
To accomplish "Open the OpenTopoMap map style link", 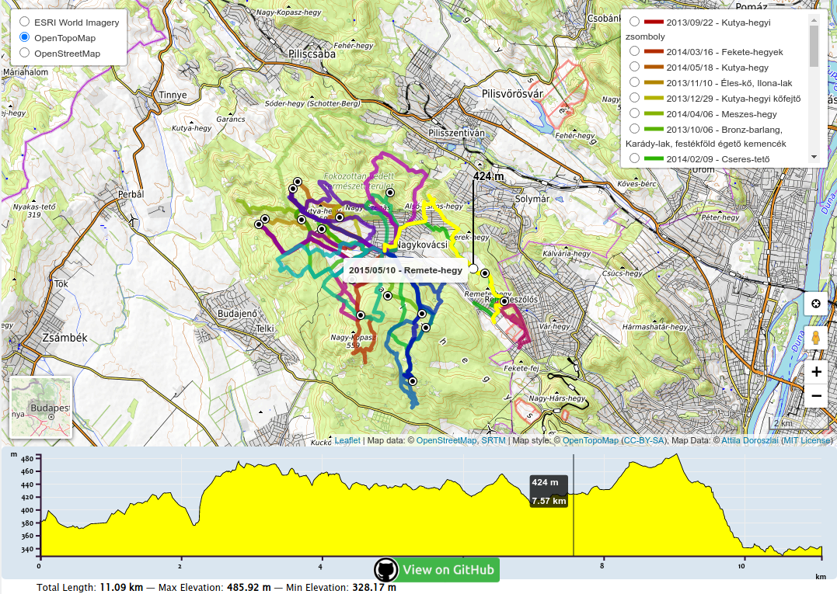I will coord(591,440).
